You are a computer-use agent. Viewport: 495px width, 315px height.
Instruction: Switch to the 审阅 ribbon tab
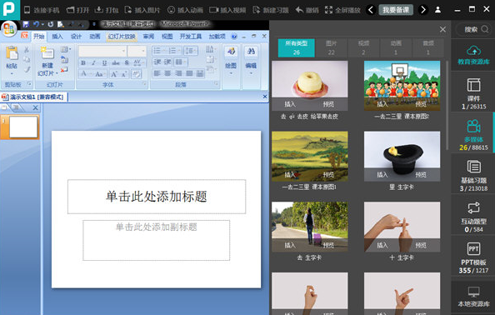coord(148,37)
